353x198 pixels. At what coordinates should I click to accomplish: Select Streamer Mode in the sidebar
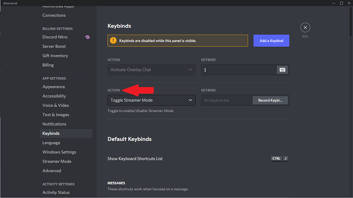57,161
